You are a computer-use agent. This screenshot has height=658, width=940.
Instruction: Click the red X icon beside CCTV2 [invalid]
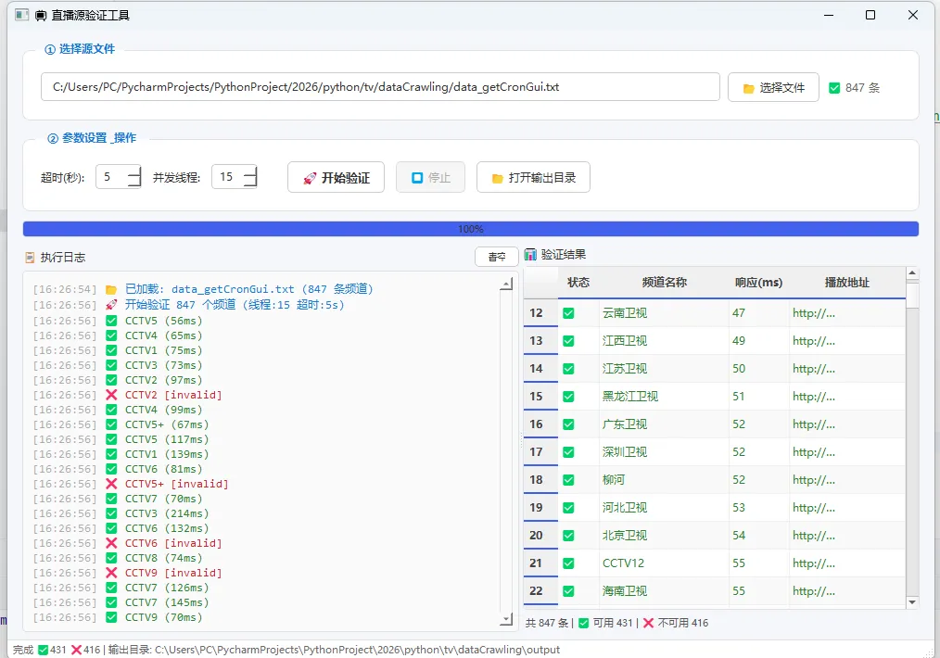pos(111,395)
